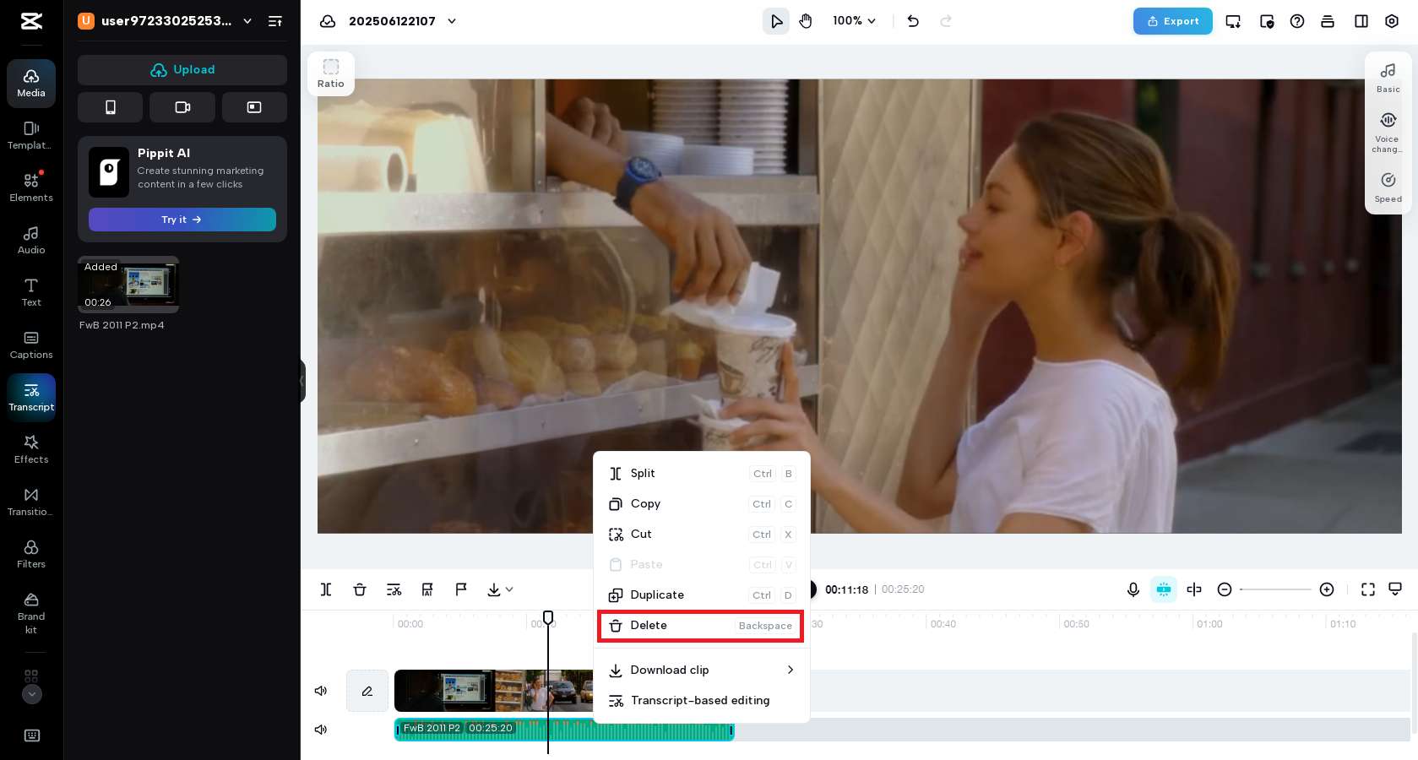Choose Transcript-based editing from context menu
Viewport: 1418px width, 760px height.
click(x=702, y=701)
